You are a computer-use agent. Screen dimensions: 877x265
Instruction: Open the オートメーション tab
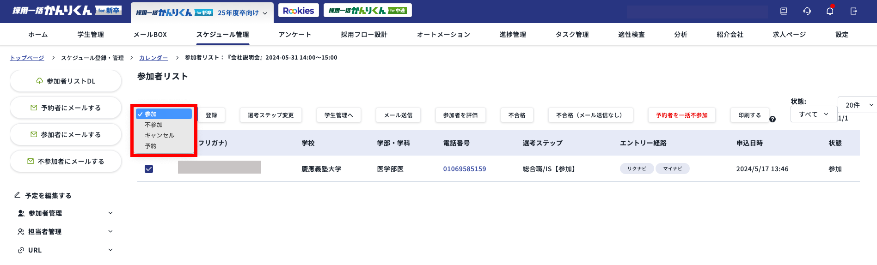point(443,35)
